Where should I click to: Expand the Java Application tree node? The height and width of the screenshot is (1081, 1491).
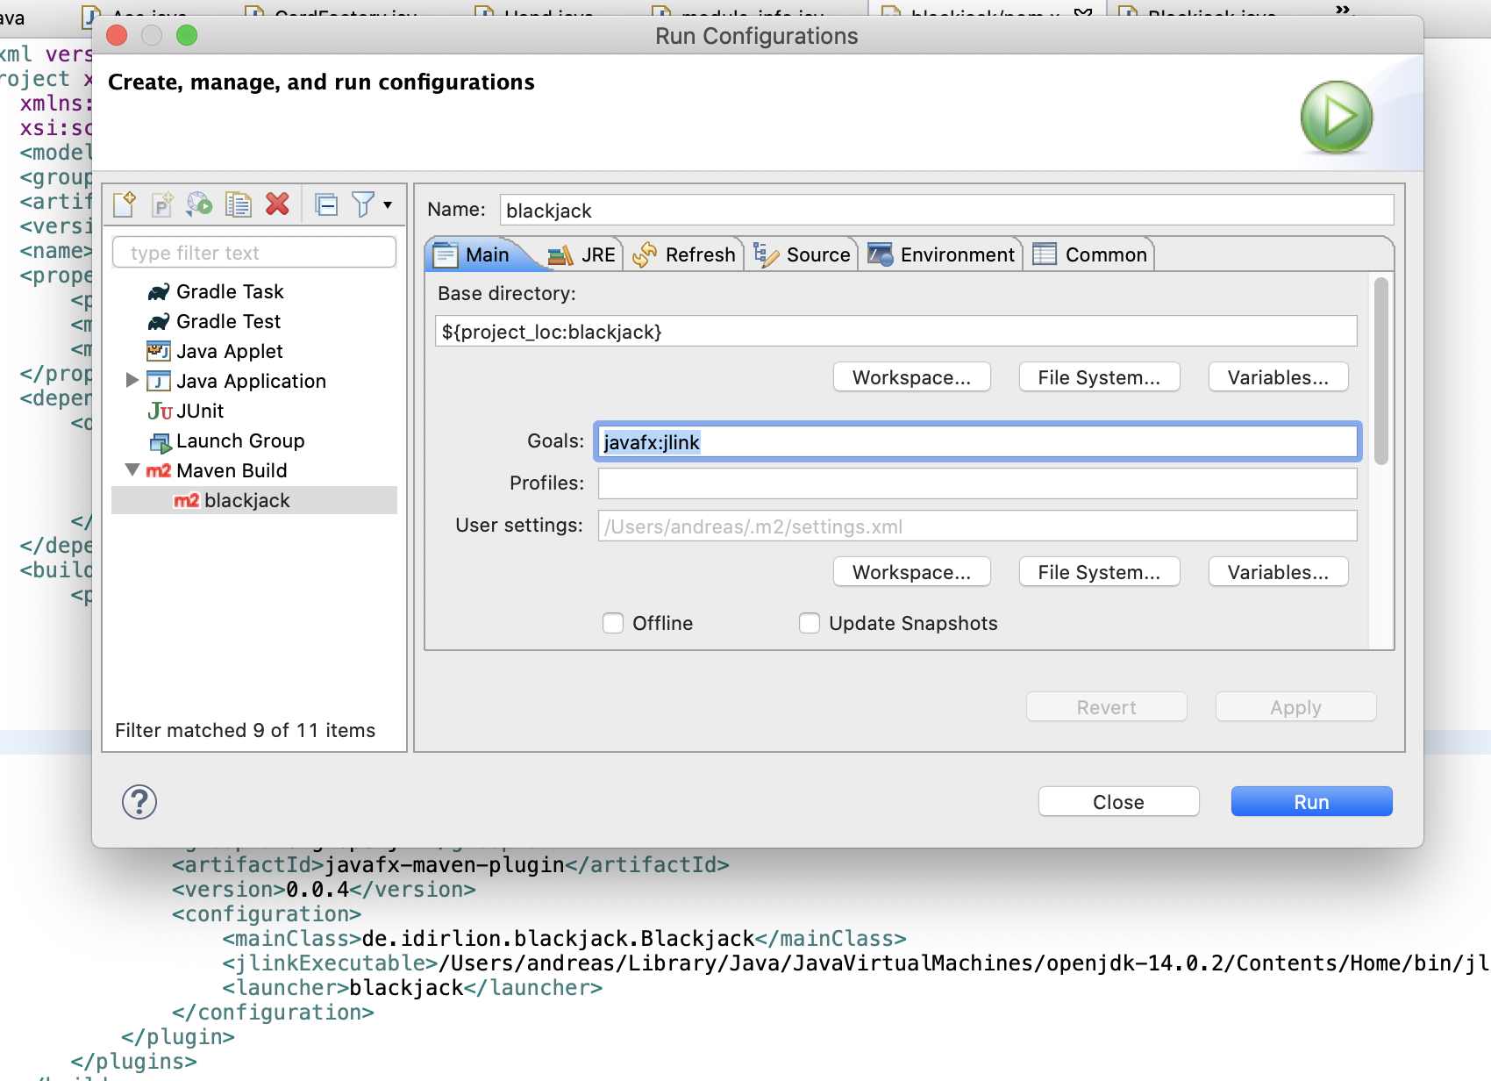pyautogui.click(x=132, y=380)
